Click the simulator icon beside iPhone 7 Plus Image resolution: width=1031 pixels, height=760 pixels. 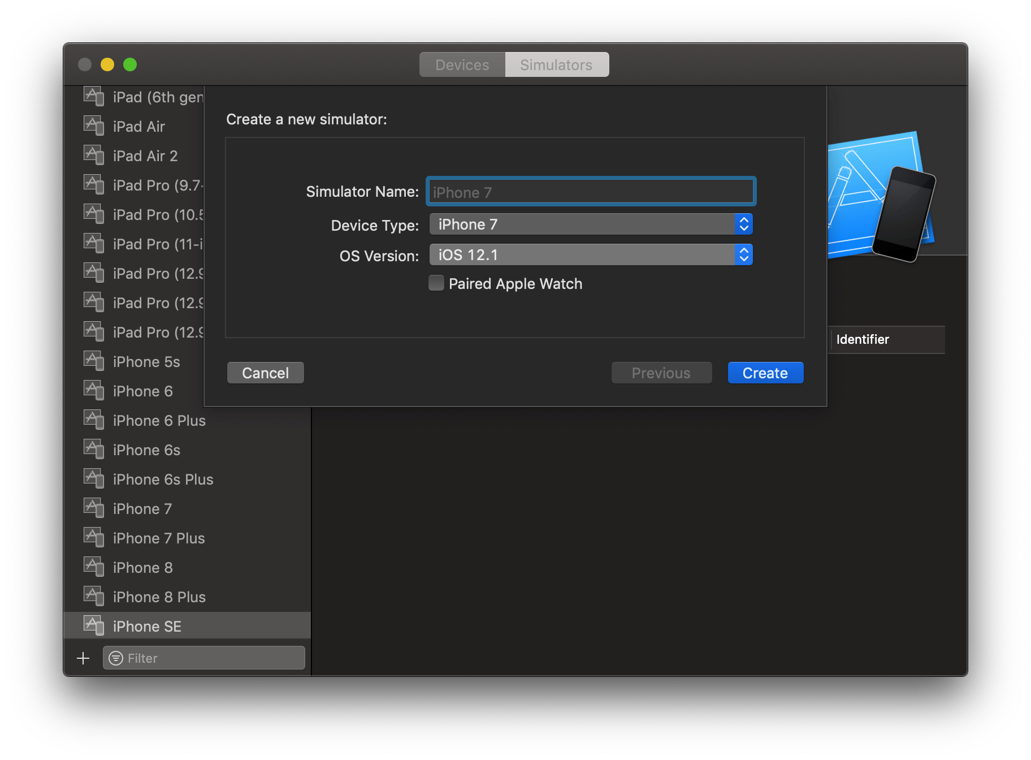tap(94, 537)
